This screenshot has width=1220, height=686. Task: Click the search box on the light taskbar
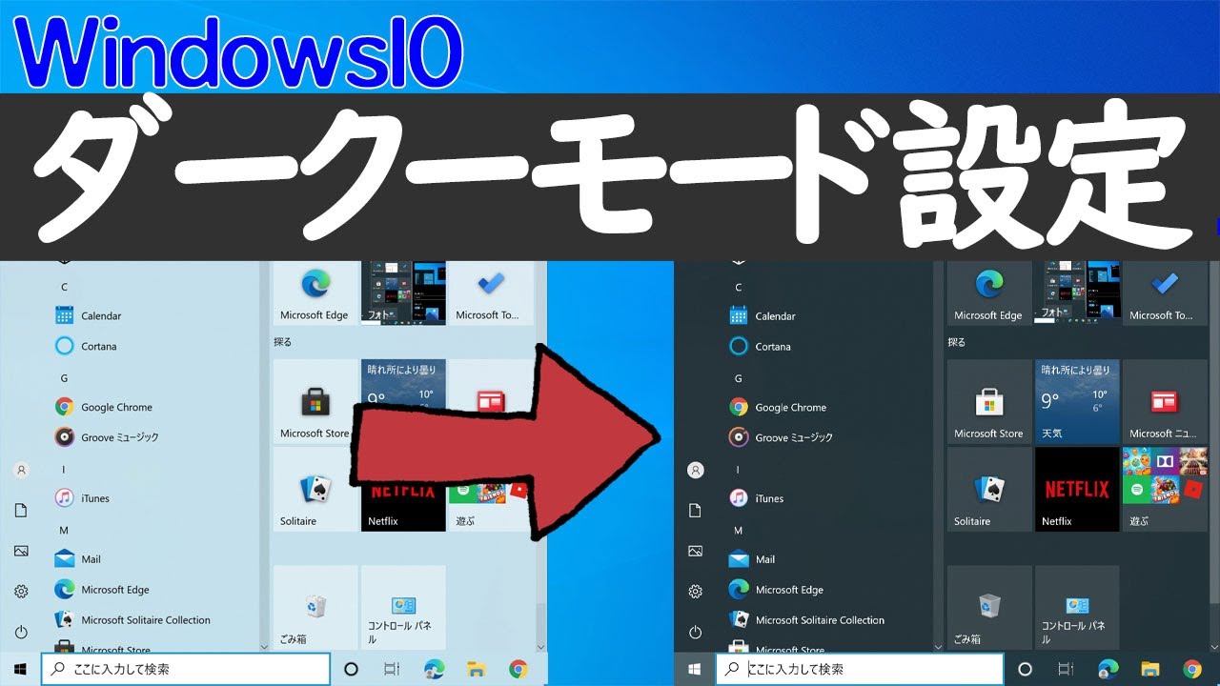(186, 669)
